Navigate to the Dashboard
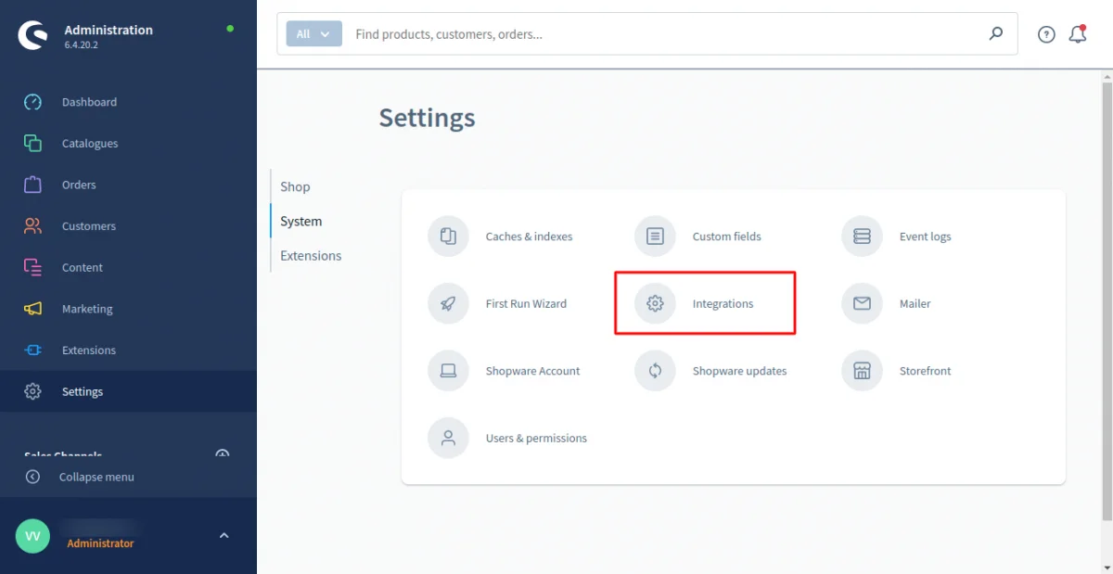1113x574 pixels. point(89,102)
